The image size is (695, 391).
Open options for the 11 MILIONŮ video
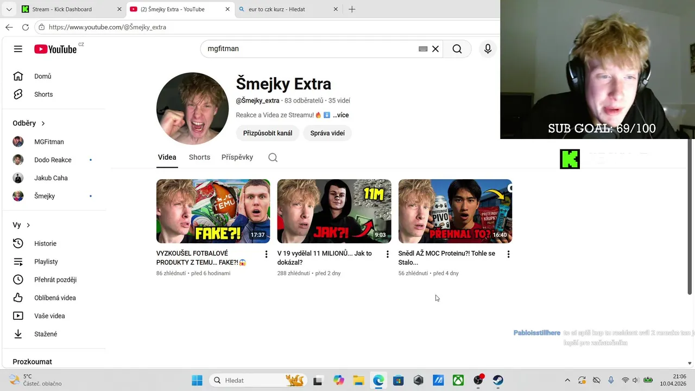point(387,254)
